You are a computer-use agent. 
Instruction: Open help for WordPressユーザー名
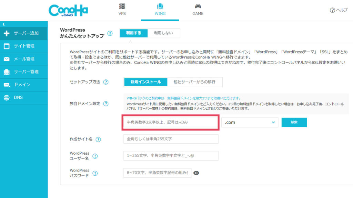(95, 156)
